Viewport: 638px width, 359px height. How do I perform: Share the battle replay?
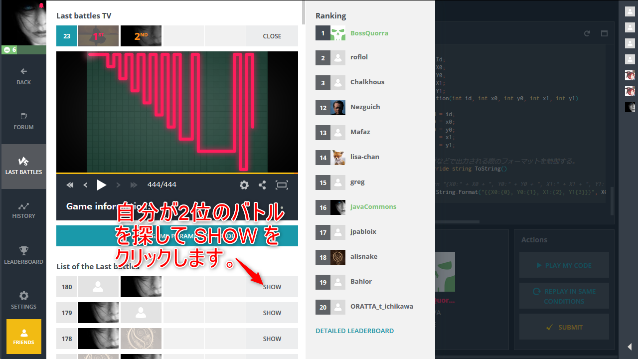(x=262, y=185)
